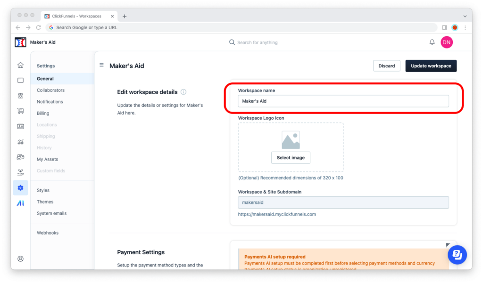Screen dimensions: 483x283
Task: Click the ClickFunnels logo
Action: [x=20, y=42]
